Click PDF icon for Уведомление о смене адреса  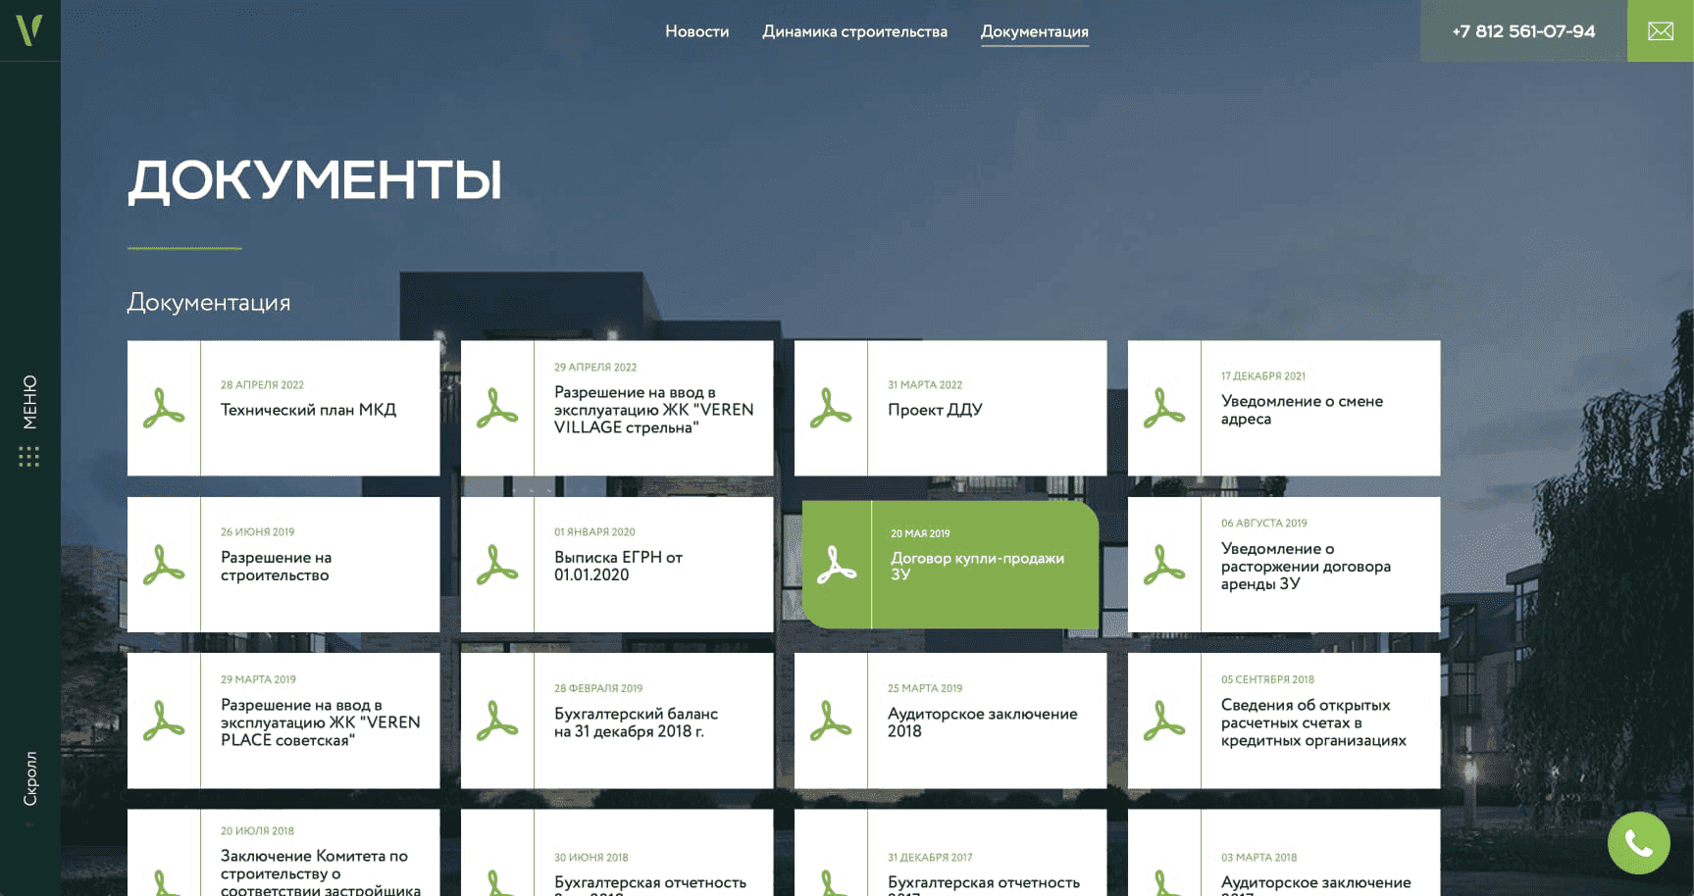pyautogui.click(x=1164, y=408)
